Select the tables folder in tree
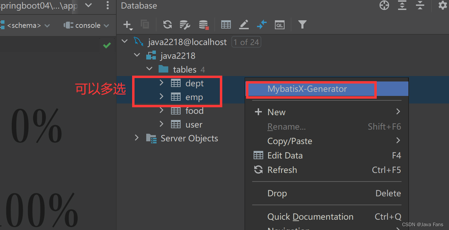Image resolution: width=449 pixels, height=230 pixels. 184,69
